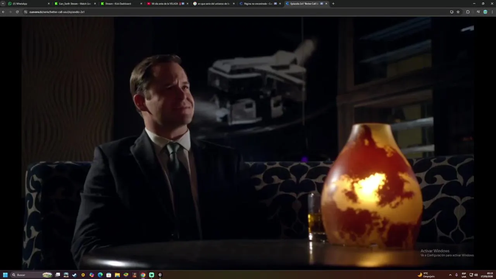
Task: Open Task View from the taskbar
Action: [x=58, y=275]
